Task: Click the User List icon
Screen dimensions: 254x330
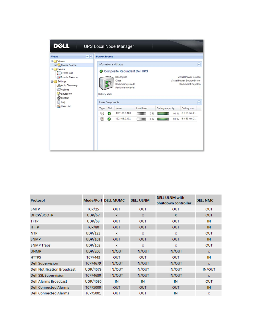Action: (59, 106)
